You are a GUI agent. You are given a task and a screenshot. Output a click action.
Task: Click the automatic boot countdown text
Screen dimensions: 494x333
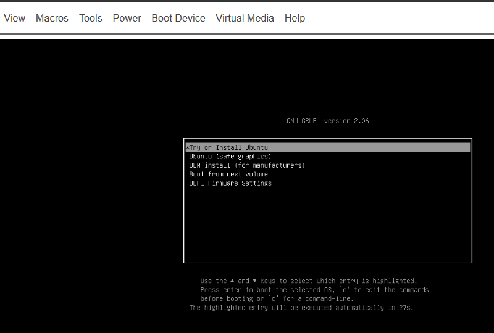point(301,307)
